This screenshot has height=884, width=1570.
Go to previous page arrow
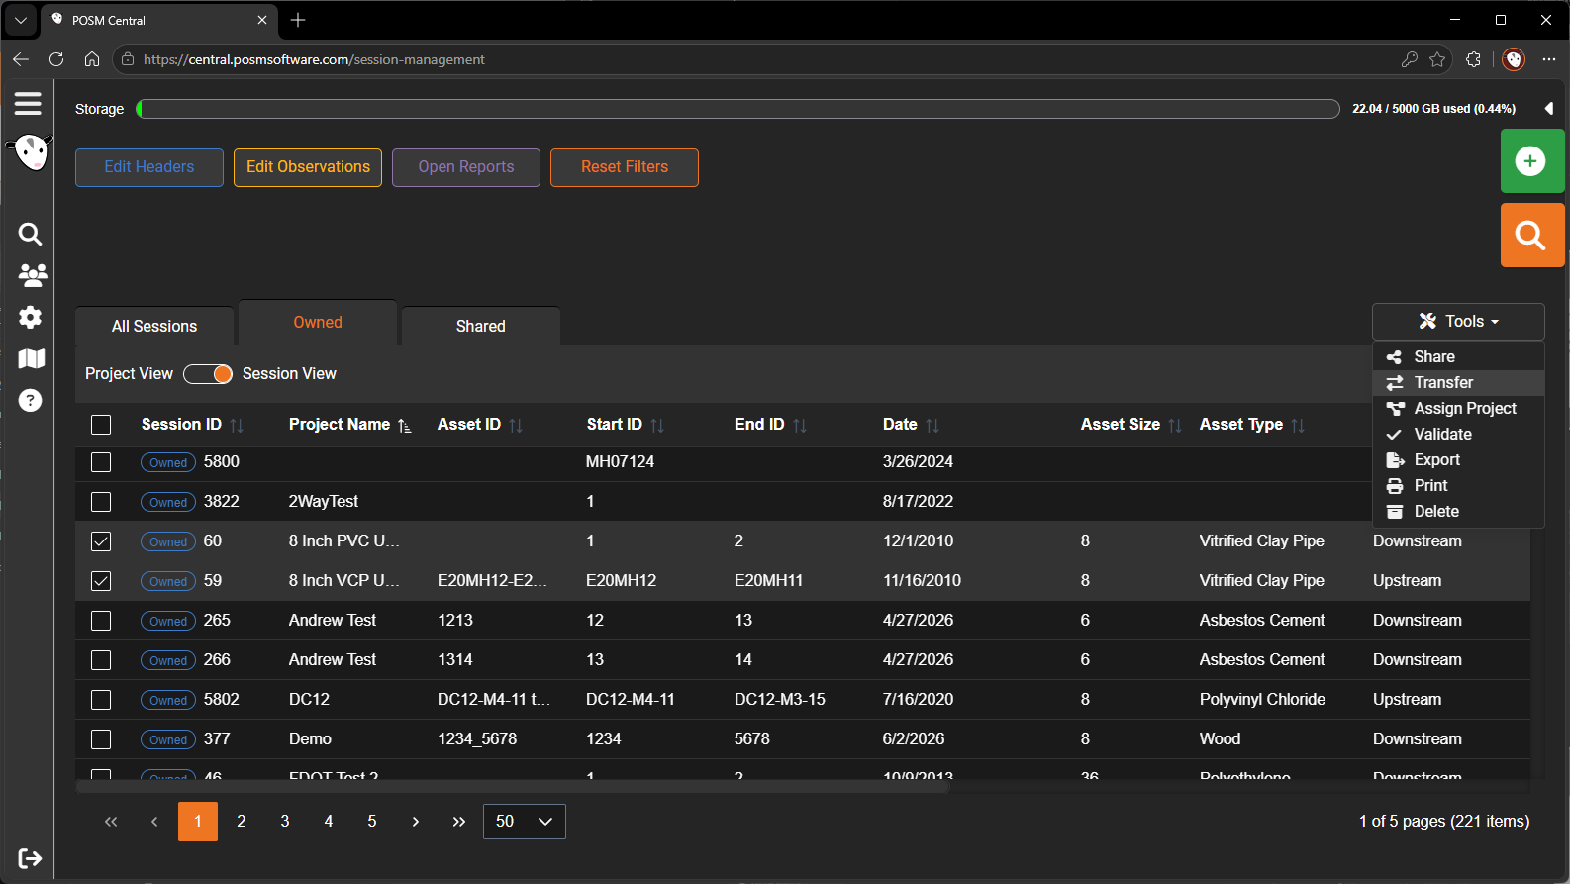[154, 822]
